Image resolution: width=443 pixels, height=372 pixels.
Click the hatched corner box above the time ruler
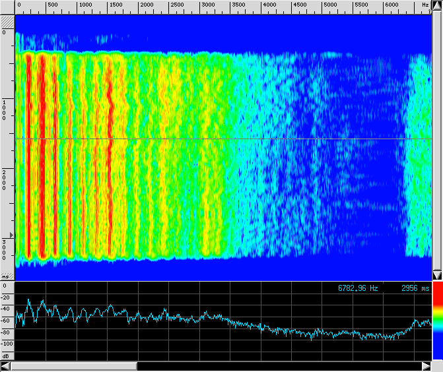[7, 21]
